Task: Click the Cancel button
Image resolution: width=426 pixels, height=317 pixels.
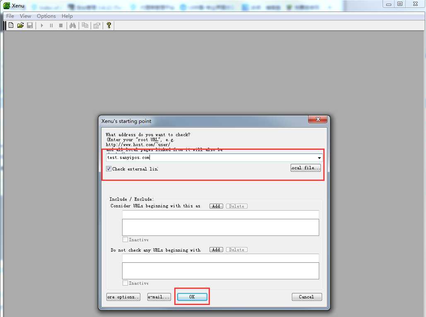Action: [x=307, y=297]
